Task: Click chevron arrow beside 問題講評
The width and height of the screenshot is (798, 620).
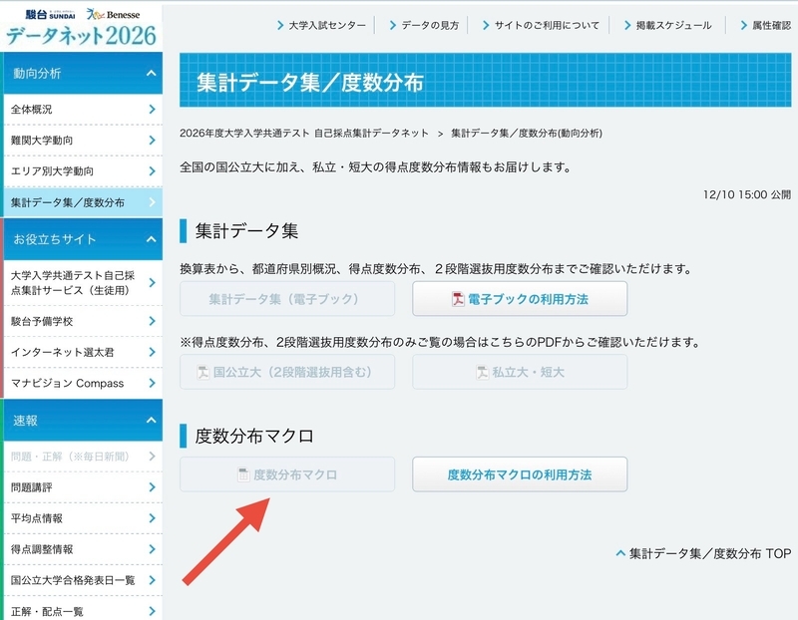Action: pos(152,487)
